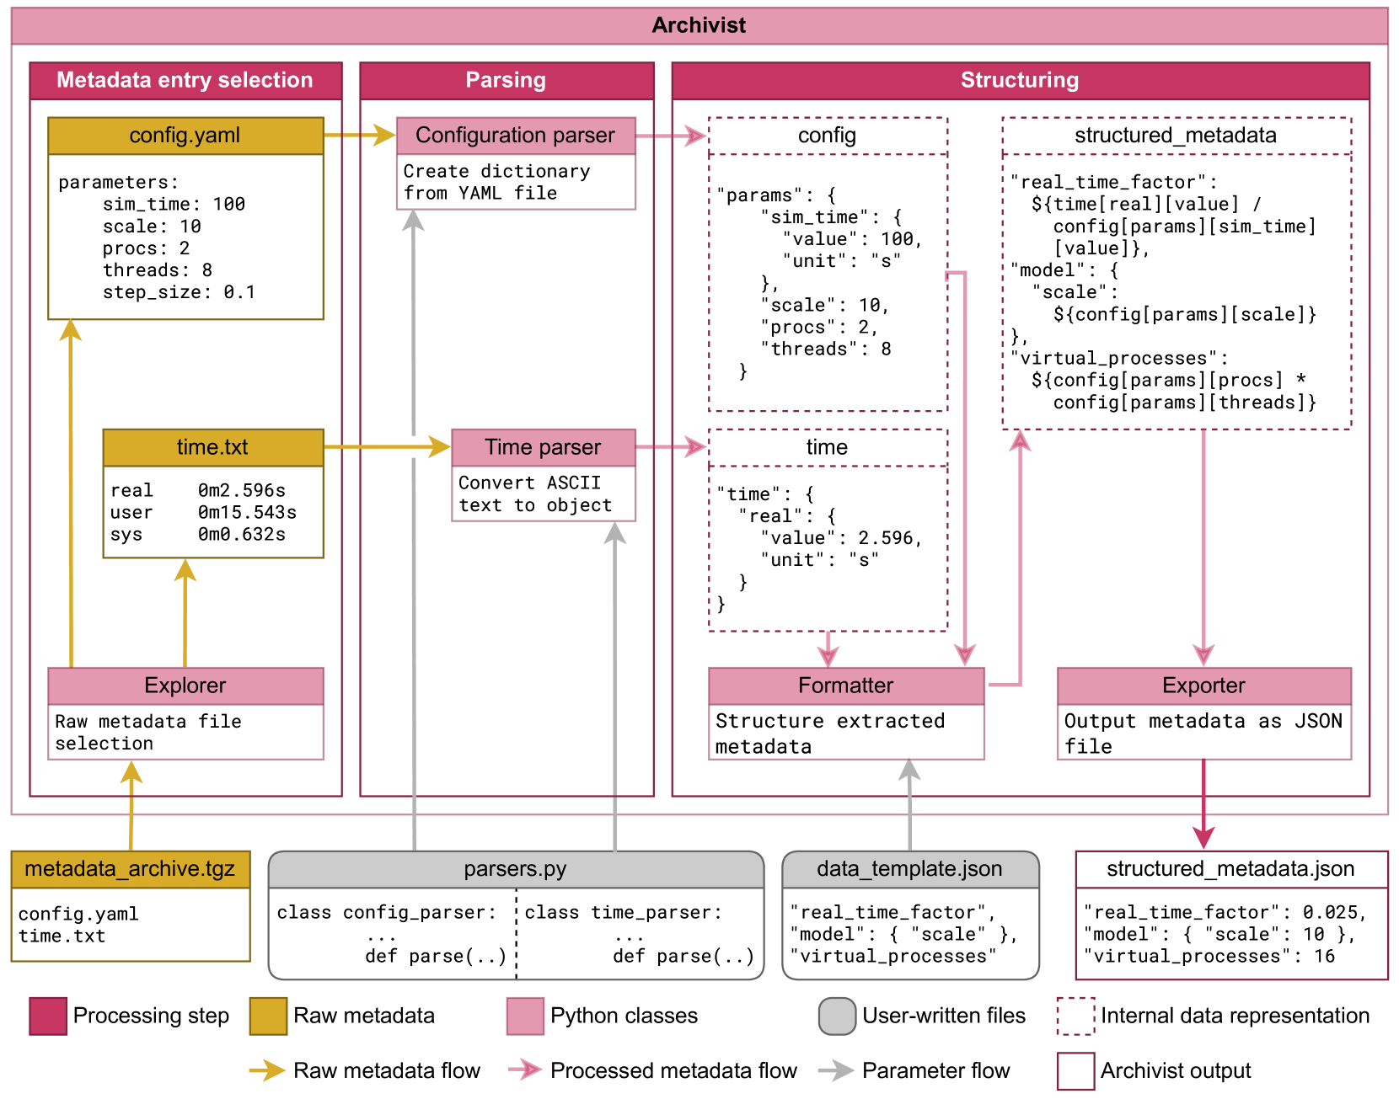Select the Formatter class header
This screenshot has height=1099, width=1399.
tap(845, 686)
